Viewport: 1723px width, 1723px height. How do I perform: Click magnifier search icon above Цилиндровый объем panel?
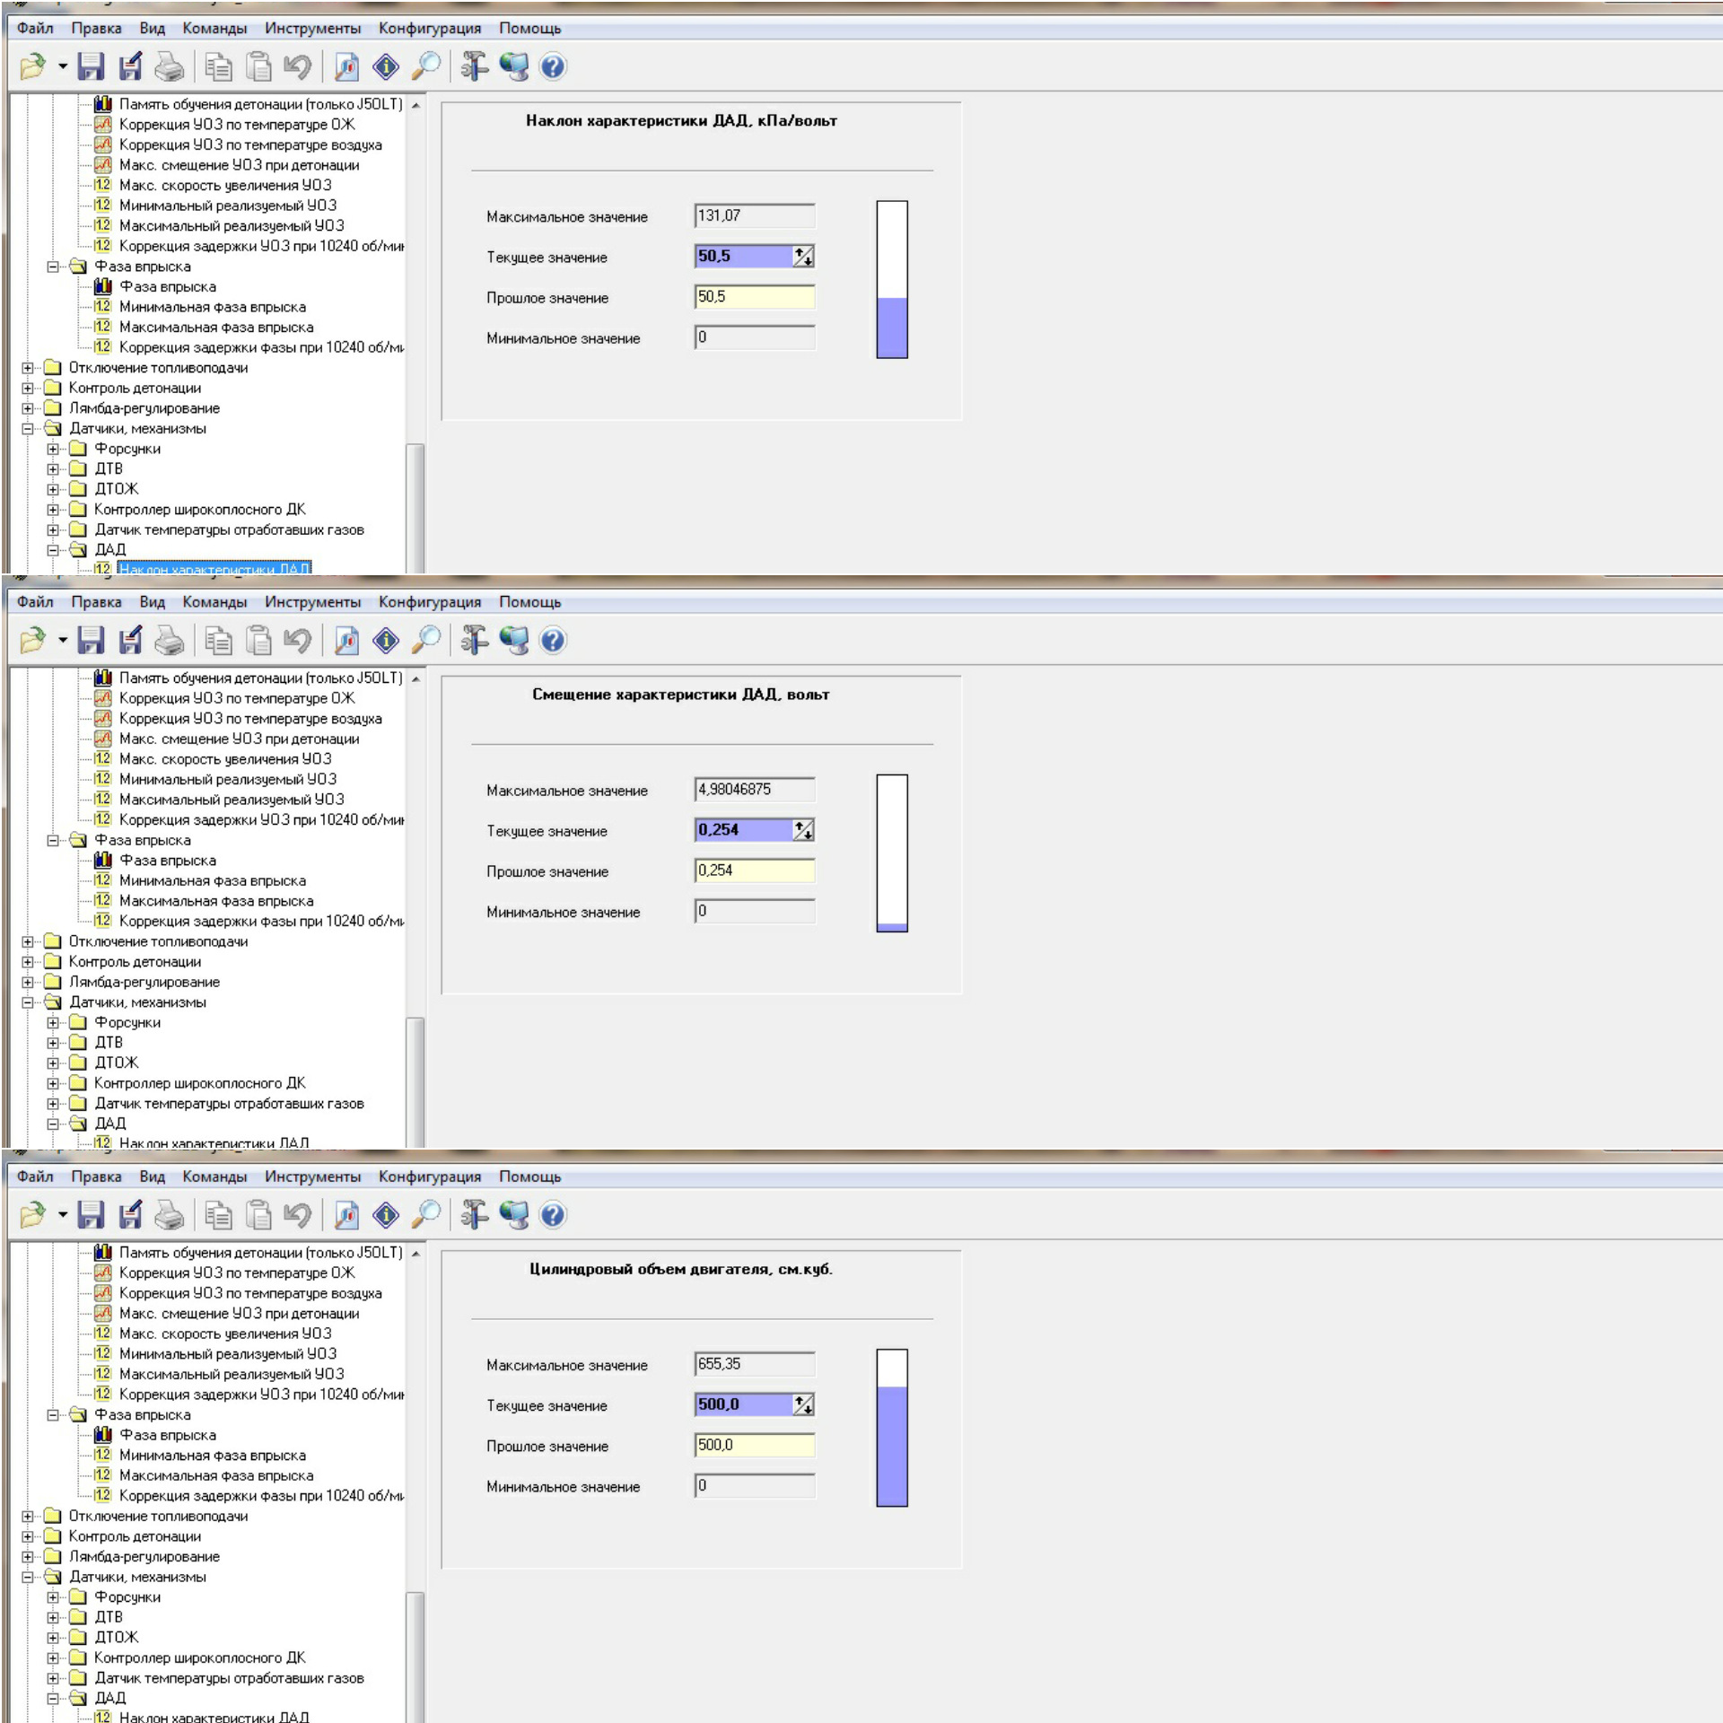pyautogui.click(x=426, y=1215)
